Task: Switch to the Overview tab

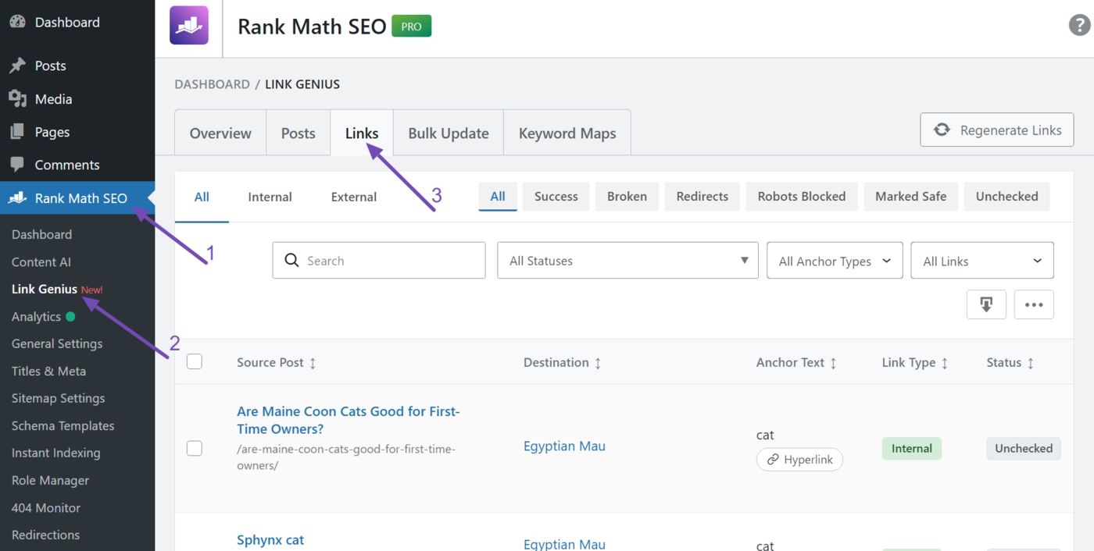Action: tap(220, 133)
